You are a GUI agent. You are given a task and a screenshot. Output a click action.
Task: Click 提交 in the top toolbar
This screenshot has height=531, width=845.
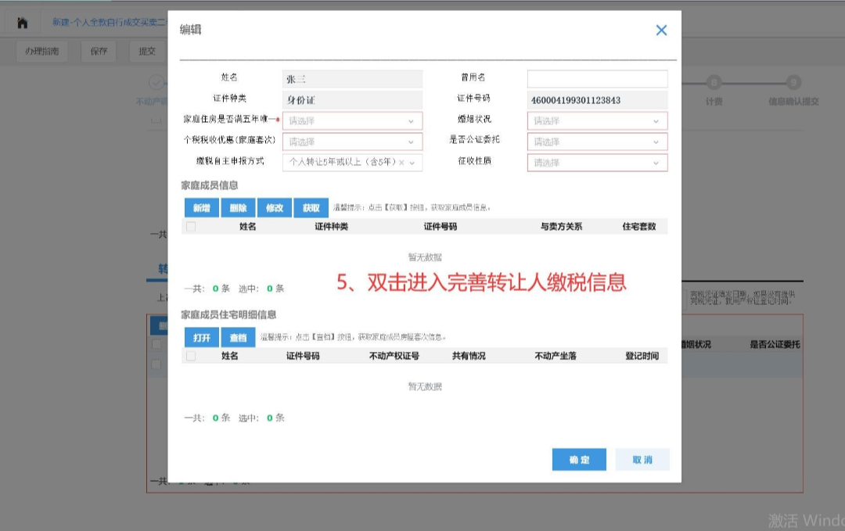149,51
